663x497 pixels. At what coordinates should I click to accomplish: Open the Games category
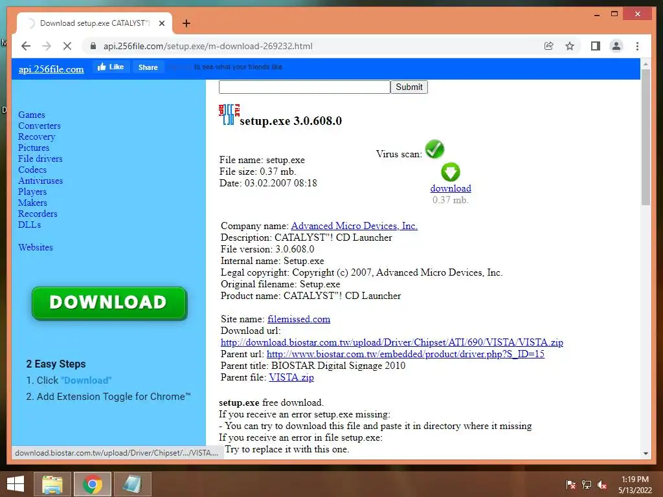(31, 115)
